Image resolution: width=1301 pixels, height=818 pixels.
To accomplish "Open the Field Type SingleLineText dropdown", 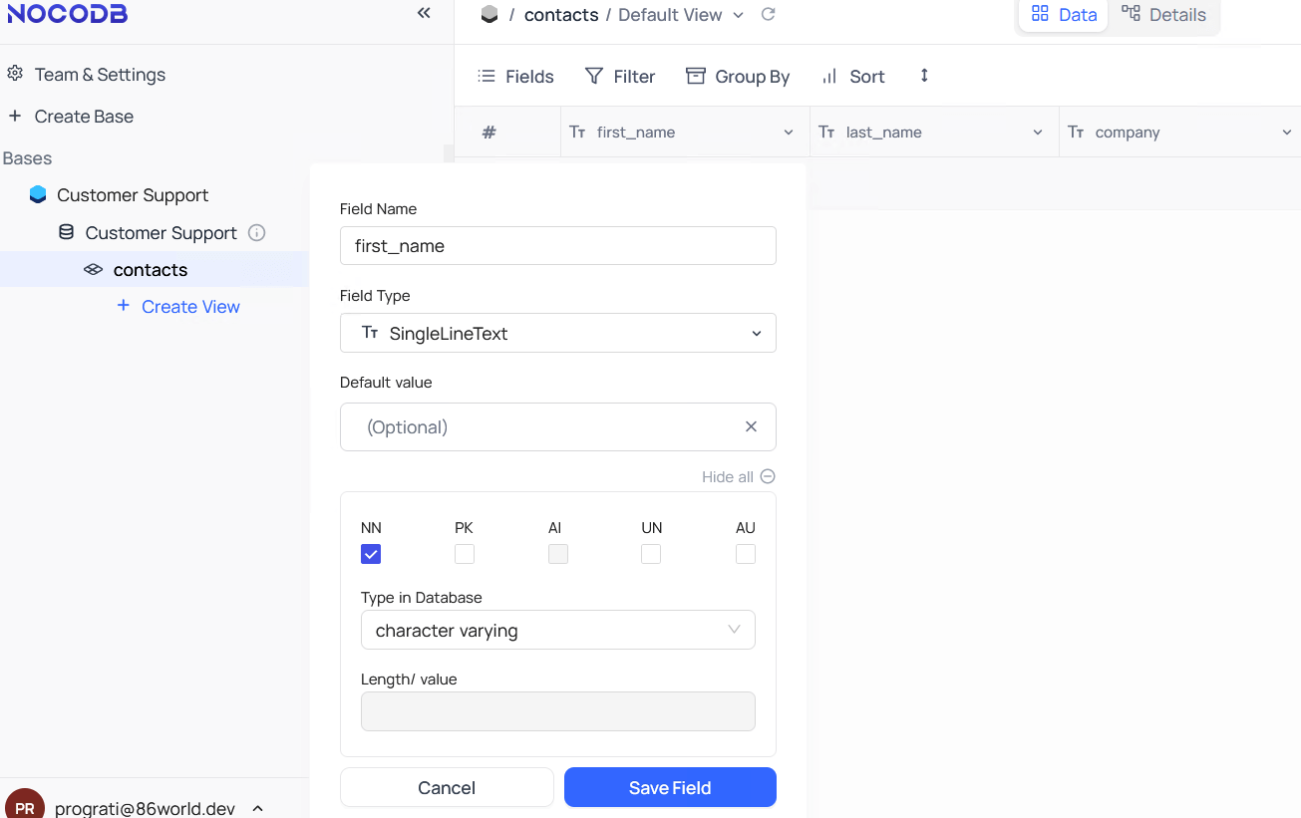I will click(x=557, y=333).
